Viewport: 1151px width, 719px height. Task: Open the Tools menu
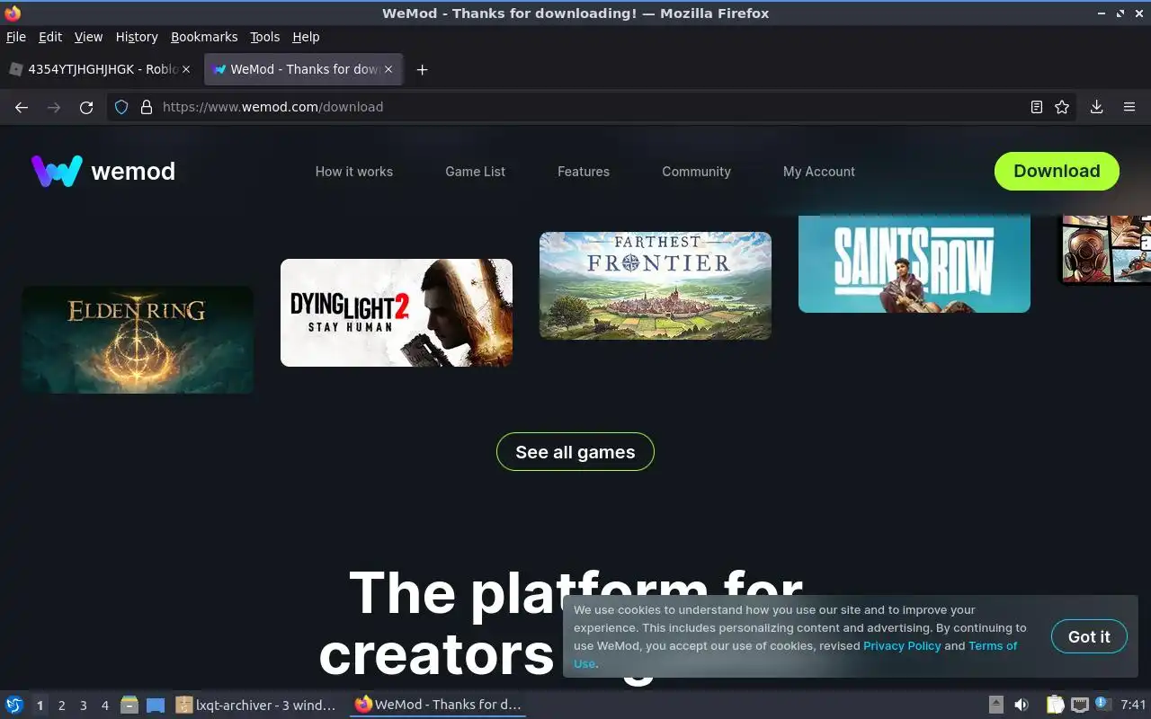[265, 37]
